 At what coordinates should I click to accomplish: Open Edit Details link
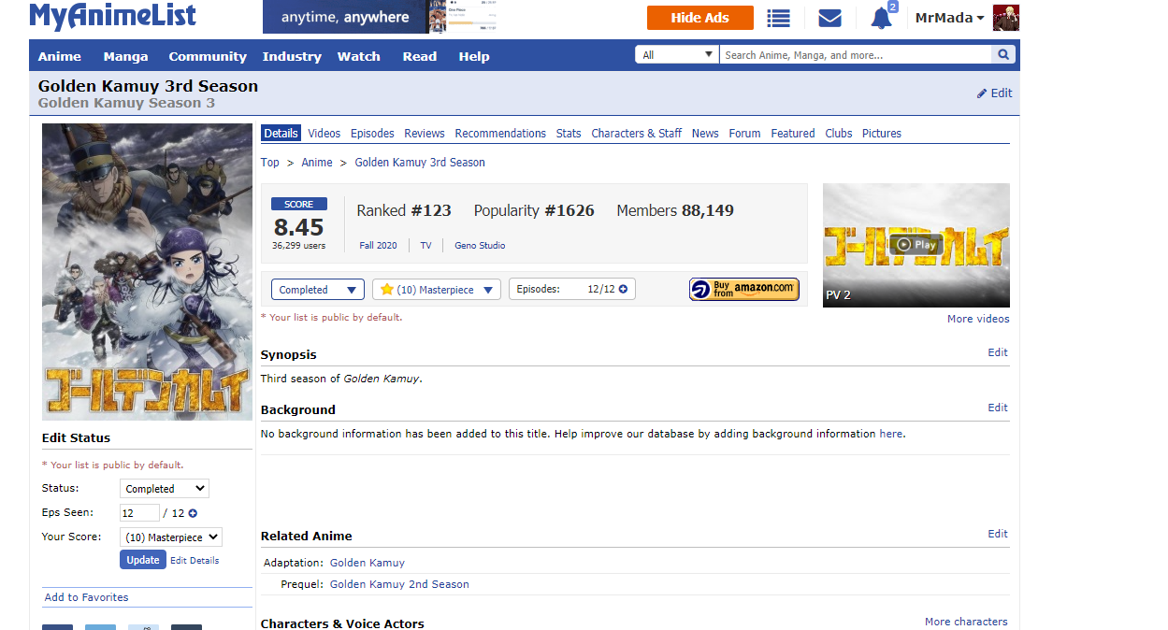click(195, 561)
